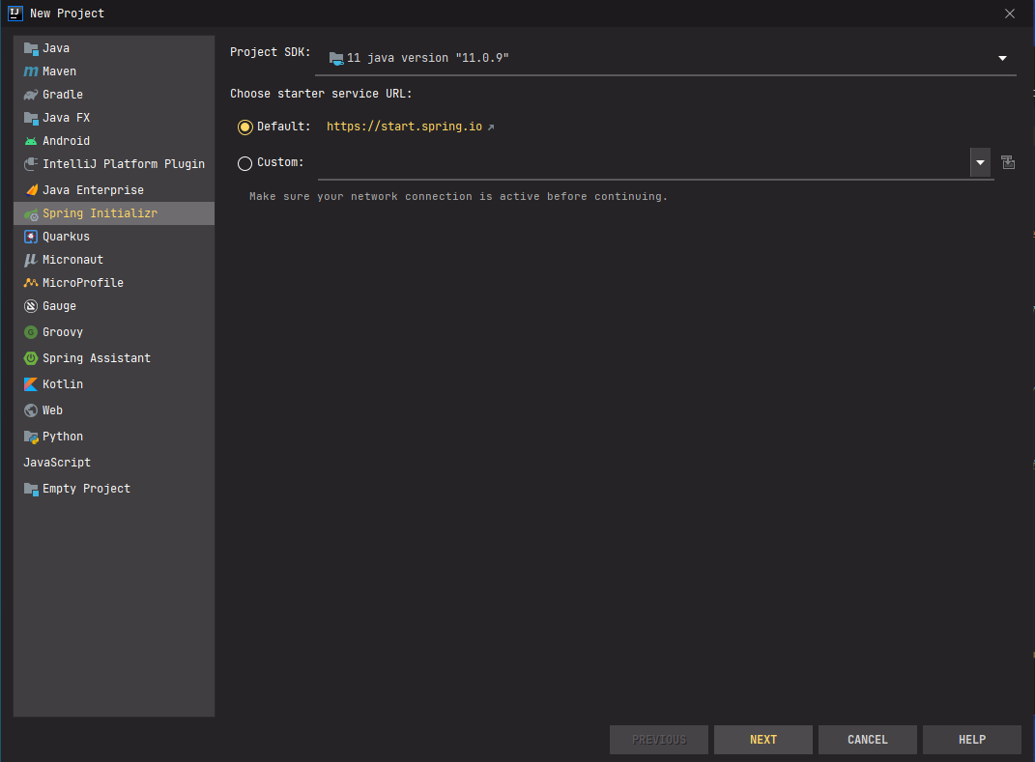
Task: Click the icon button right of Custom URL field
Action: click(x=1008, y=162)
